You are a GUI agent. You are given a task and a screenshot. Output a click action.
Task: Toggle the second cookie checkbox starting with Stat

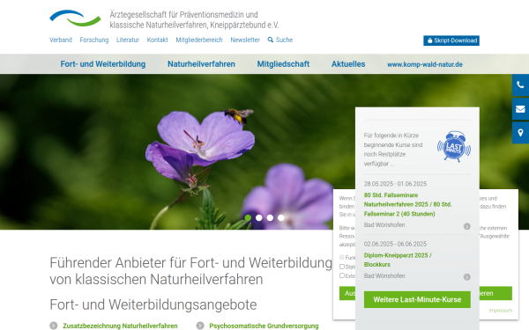(342, 267)
